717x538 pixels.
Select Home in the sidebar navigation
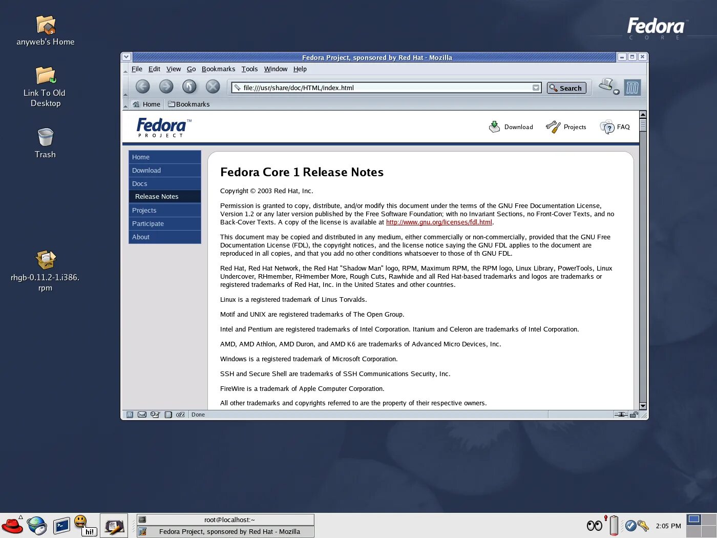click(165, 157)
